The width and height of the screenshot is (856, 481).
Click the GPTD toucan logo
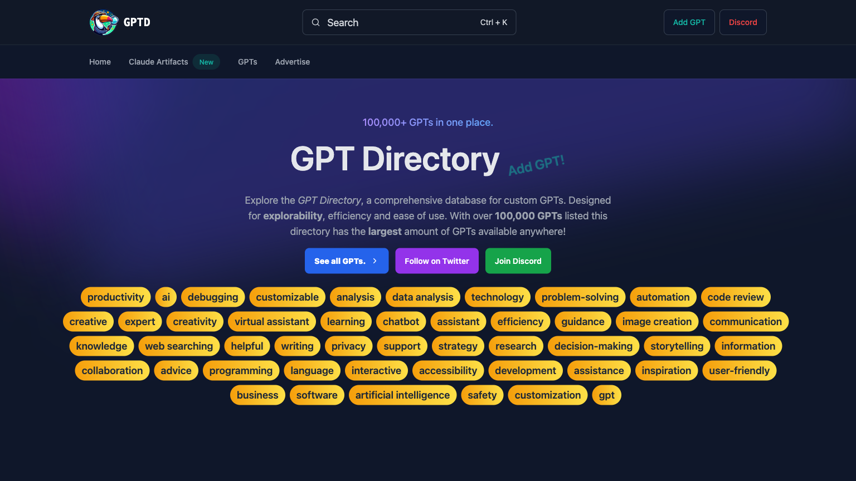104,22
